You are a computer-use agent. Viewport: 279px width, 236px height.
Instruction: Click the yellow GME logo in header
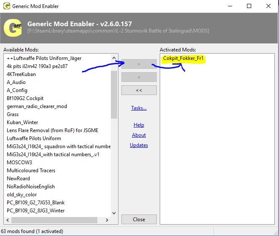pos(13,28)
